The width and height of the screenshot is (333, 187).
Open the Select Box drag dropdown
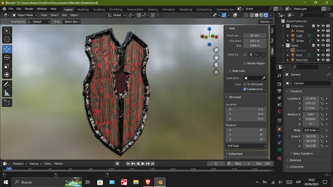[72, 22]
